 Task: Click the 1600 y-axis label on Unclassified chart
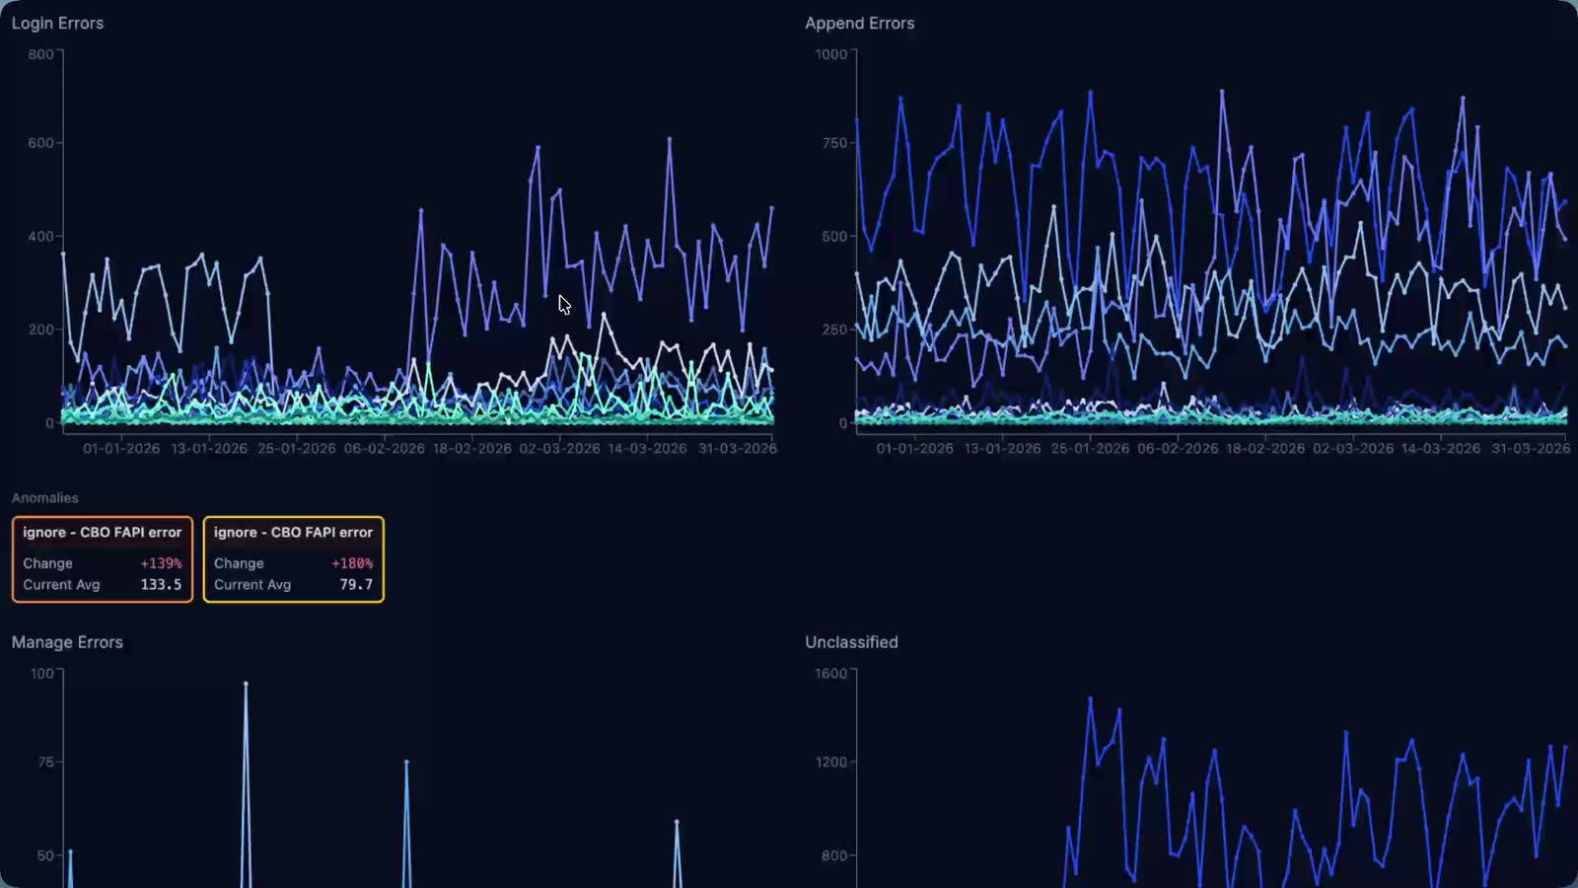pos(831,674)
